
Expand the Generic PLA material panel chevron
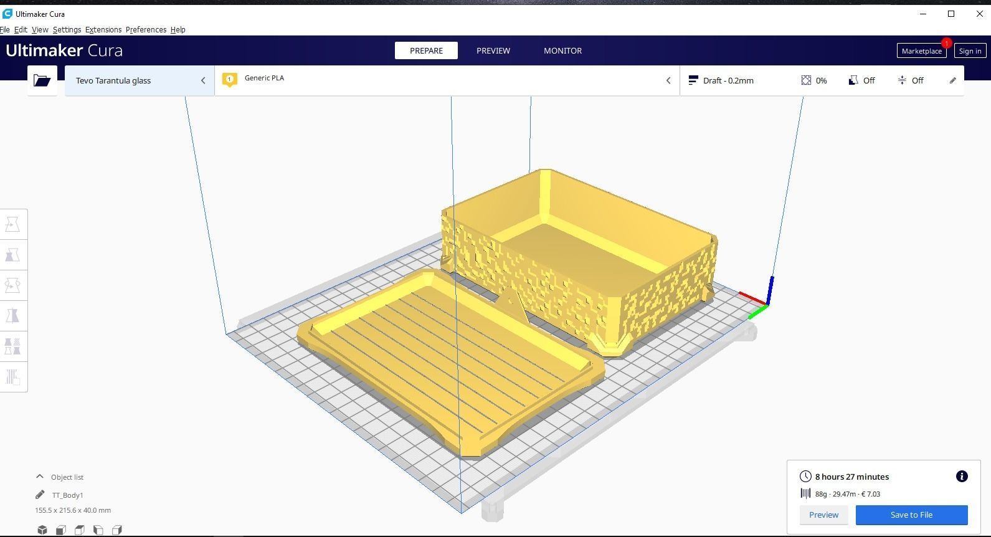(668, 80)
